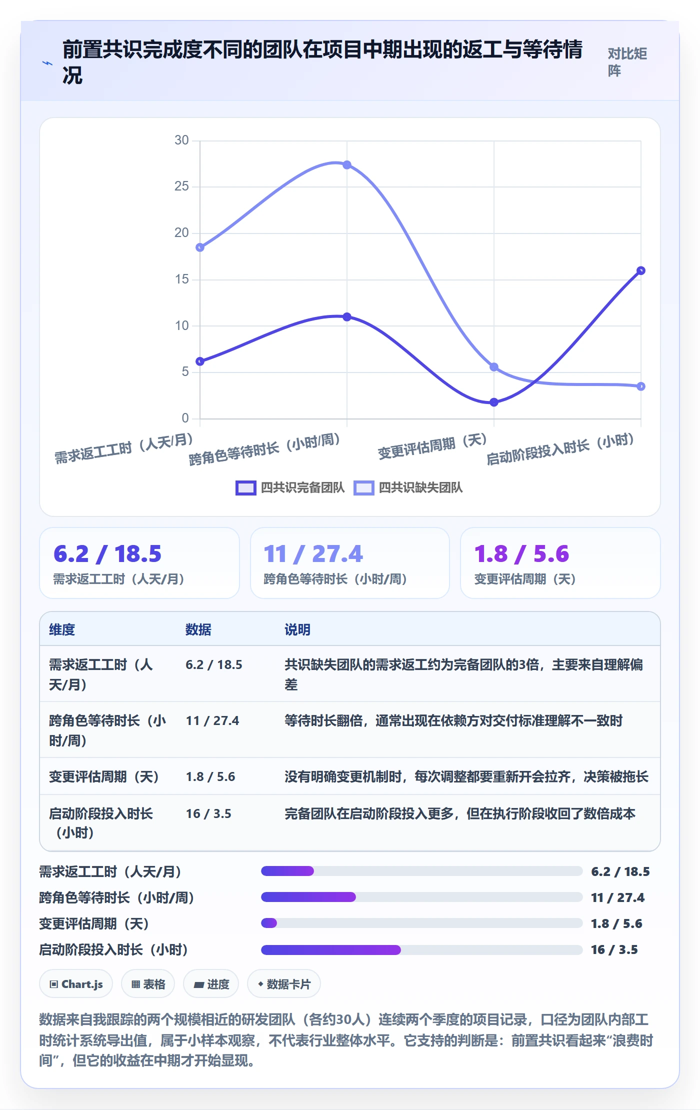
Task: Click the 启动阶段投入时长 progress bar
Action: 422,949
